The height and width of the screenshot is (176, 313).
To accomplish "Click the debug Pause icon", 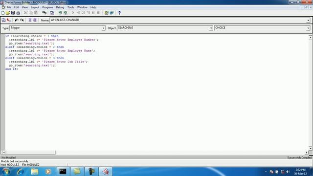I will pos(93,13).
